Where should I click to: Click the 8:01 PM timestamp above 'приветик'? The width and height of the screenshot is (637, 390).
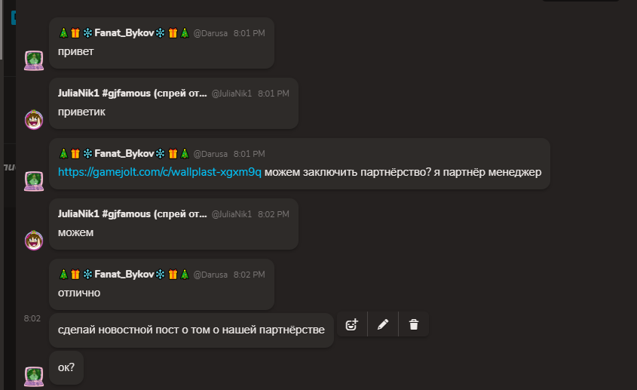coord(274,94)
